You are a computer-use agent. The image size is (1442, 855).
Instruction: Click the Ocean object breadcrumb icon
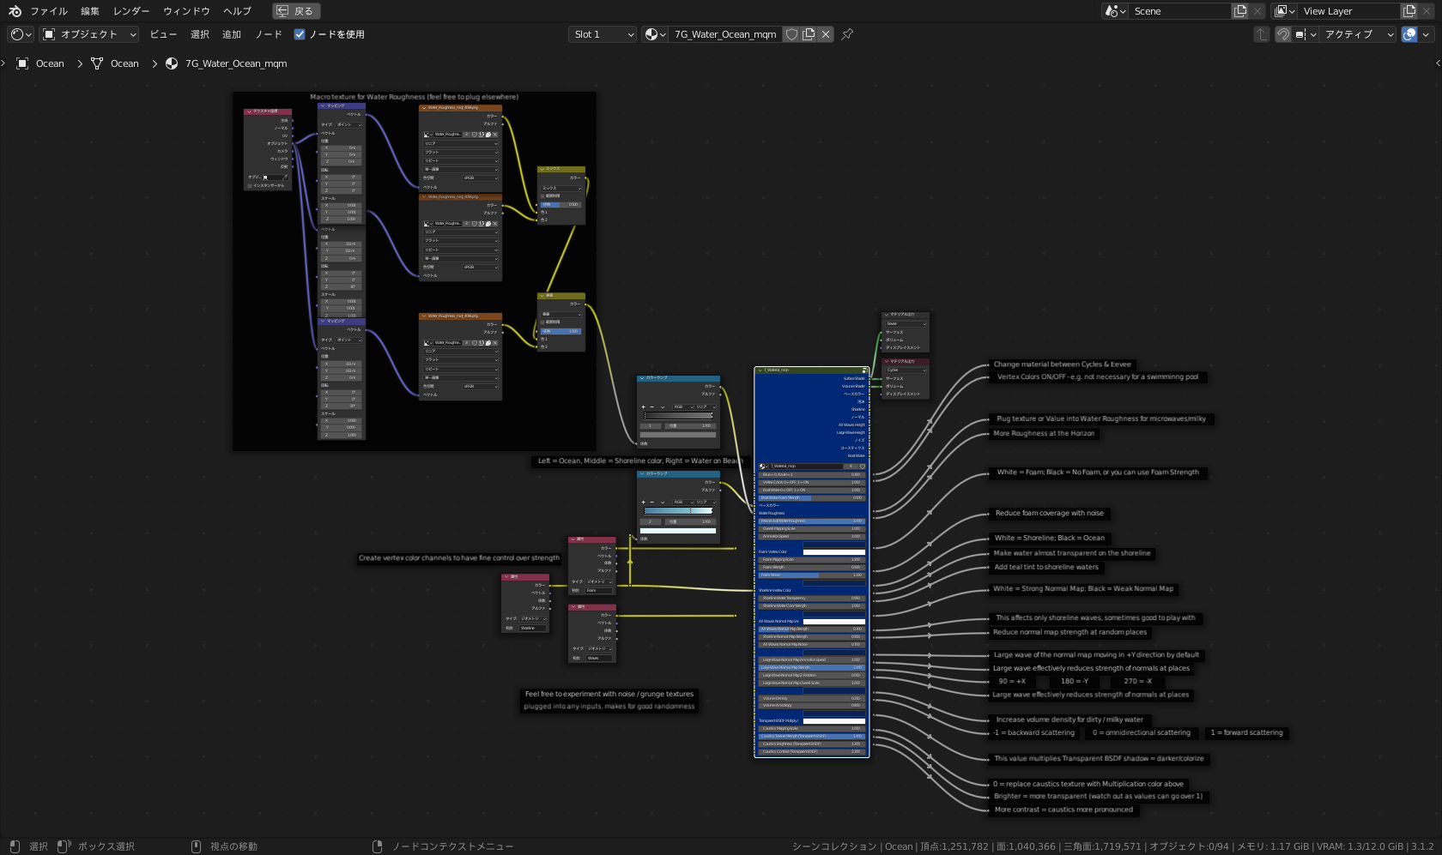22,63
